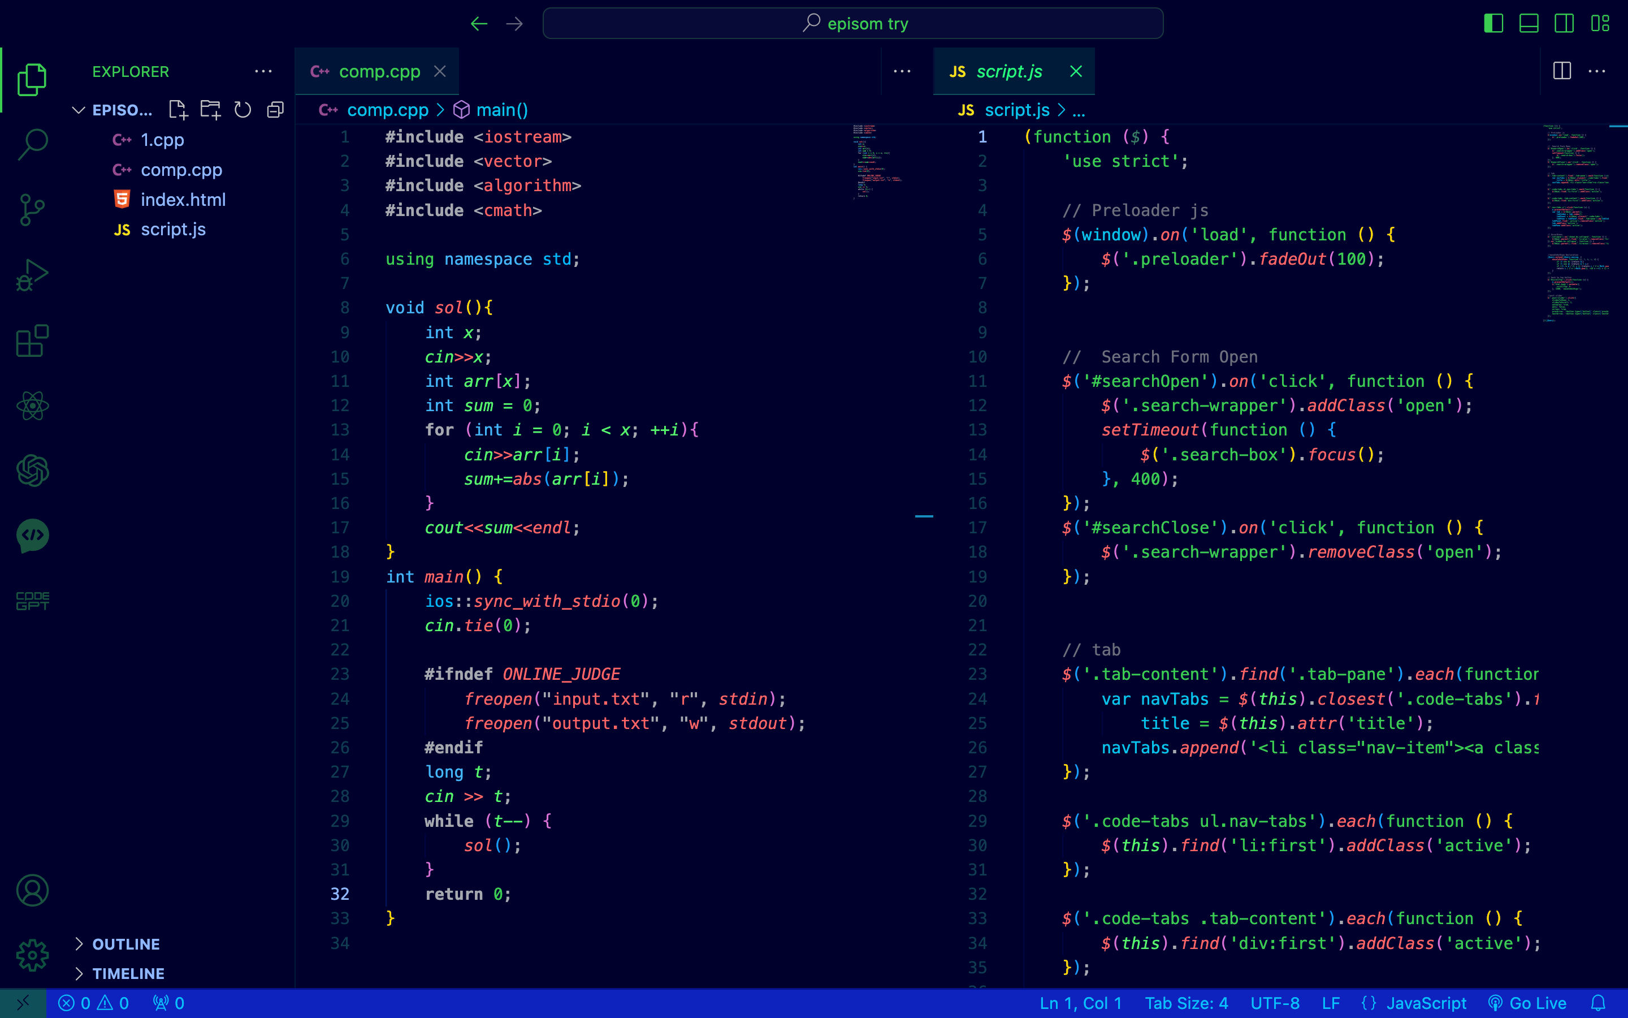The image size is (1628, 1018).
Task: Open notifications bell in status bar
Action: coord(1599,1003)
